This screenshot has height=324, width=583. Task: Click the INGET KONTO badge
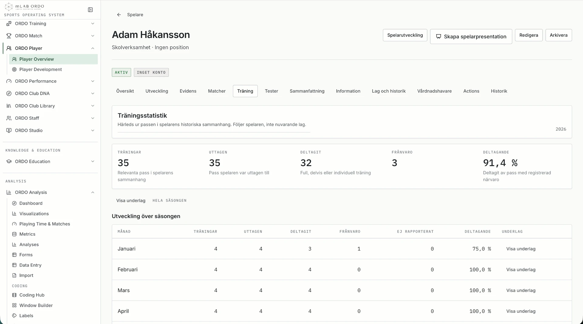[151, 73]
